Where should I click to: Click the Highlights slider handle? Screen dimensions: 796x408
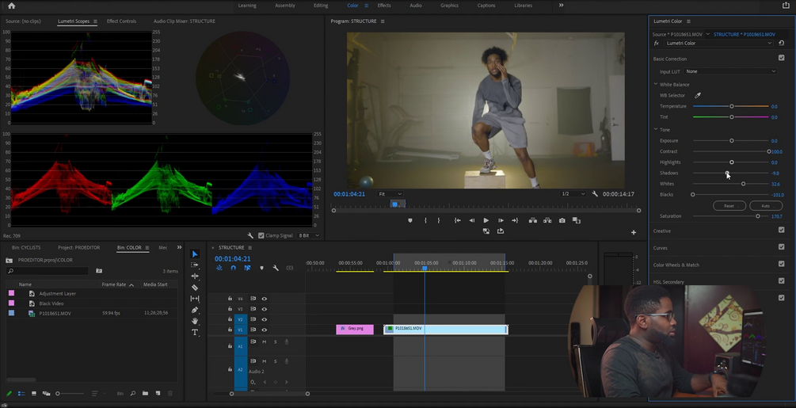click(x=732, y=162)
